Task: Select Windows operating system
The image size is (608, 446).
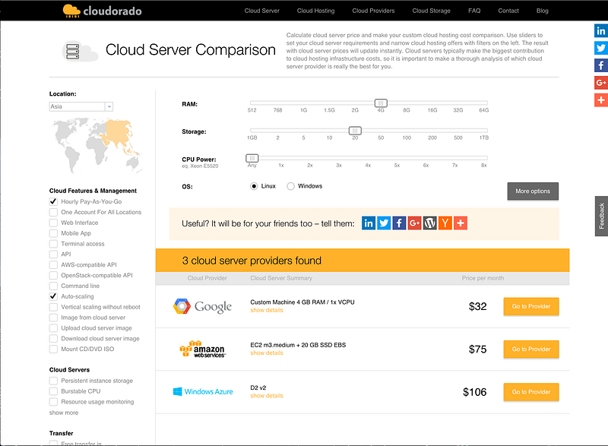Action: tap(290, 186)
